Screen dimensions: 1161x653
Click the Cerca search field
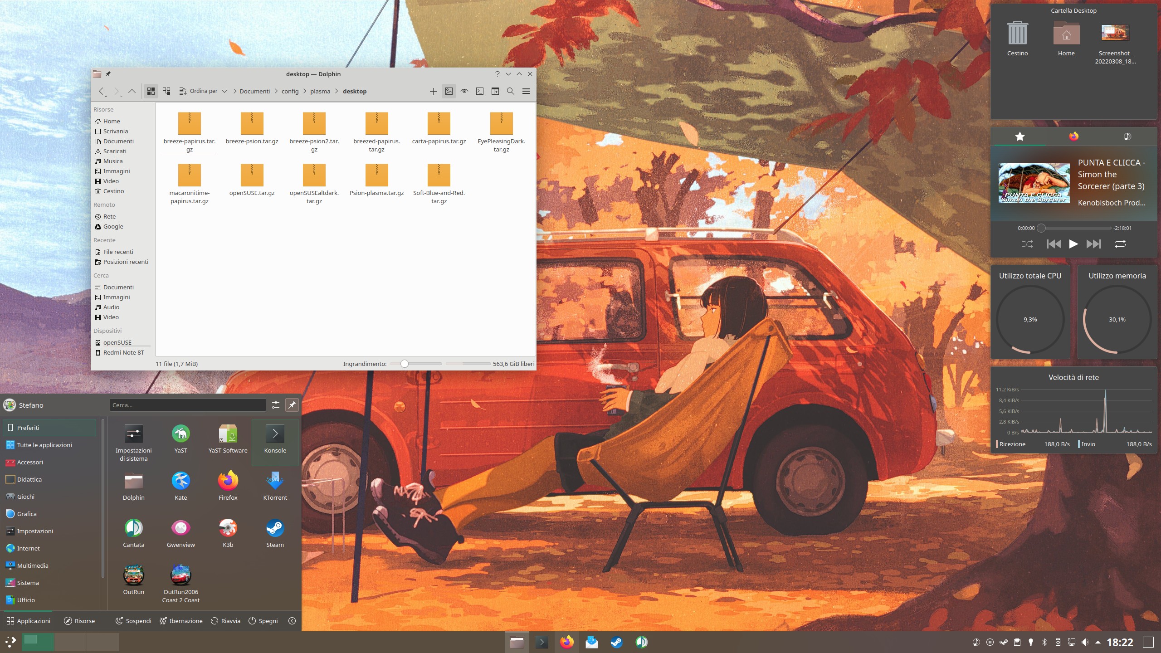[187, 405]
